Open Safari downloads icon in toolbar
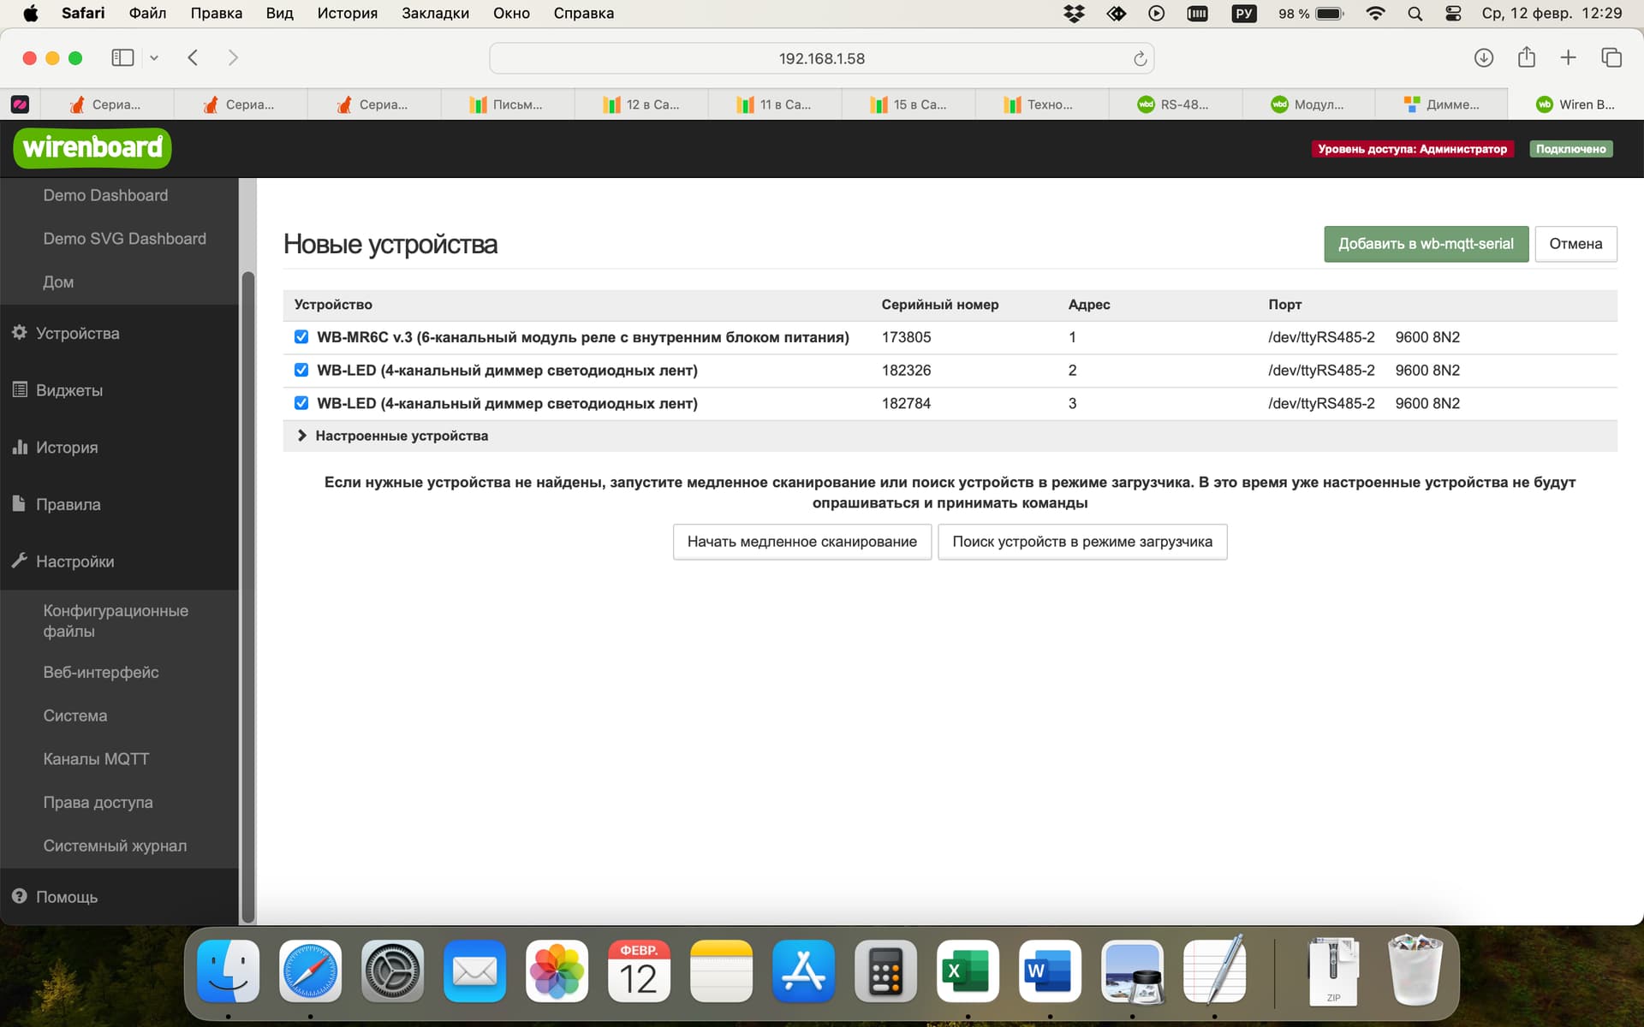1644x1027 pixels. (x=1484, y=57)
